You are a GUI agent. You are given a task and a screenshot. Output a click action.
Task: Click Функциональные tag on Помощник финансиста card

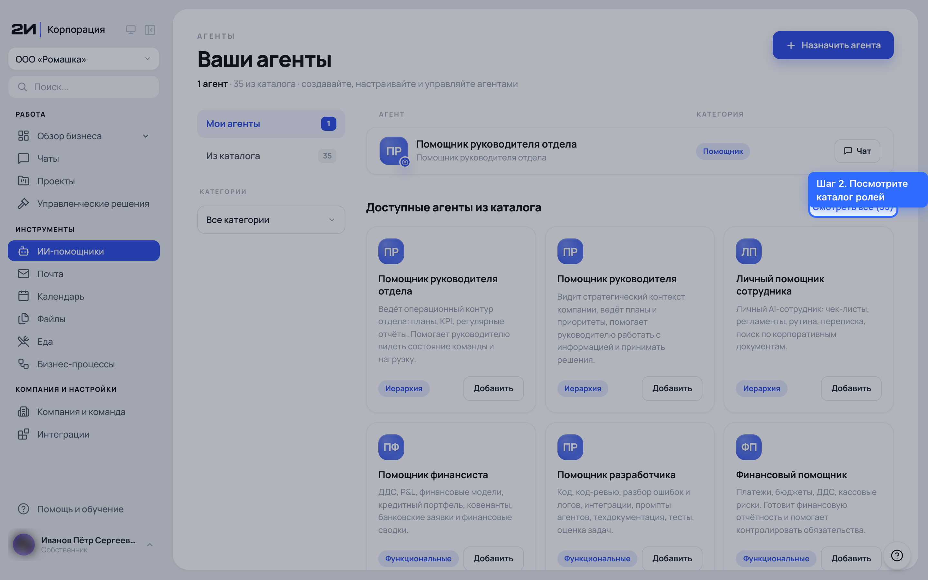coord(418,558)
